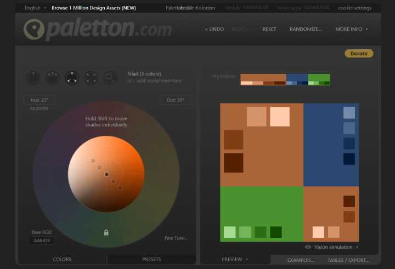This screenshot has width=395, height=269.
Task: Select lightest peach swatch in small brown panel
Action: click(x=318, y=232)
